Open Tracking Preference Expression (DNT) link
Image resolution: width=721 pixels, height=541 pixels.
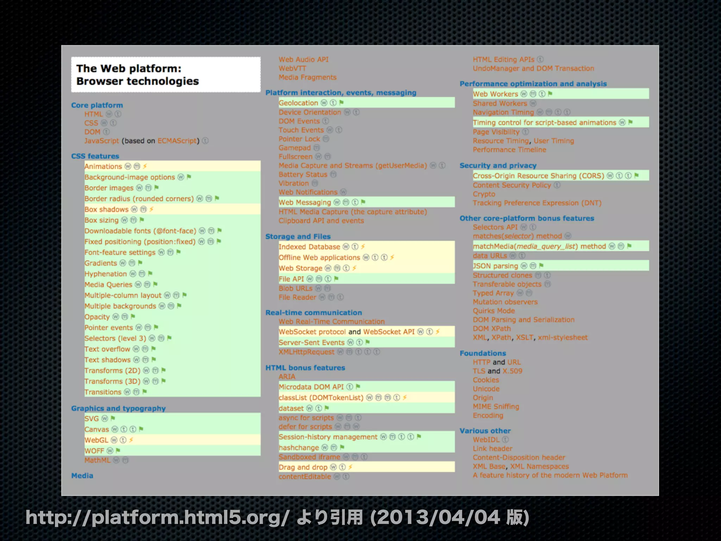click(537, 203)
